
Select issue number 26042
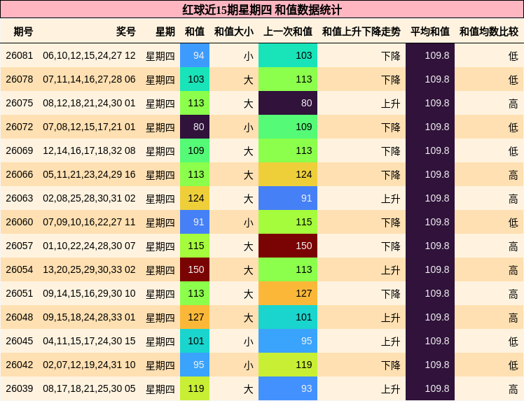pyautogui.click(x=20, y=365)
